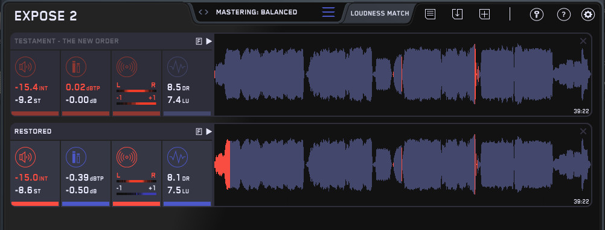The image size is (605, 230).
Task: Click the -9.2 ST loudness value
Action: click(x=27, y=101)
